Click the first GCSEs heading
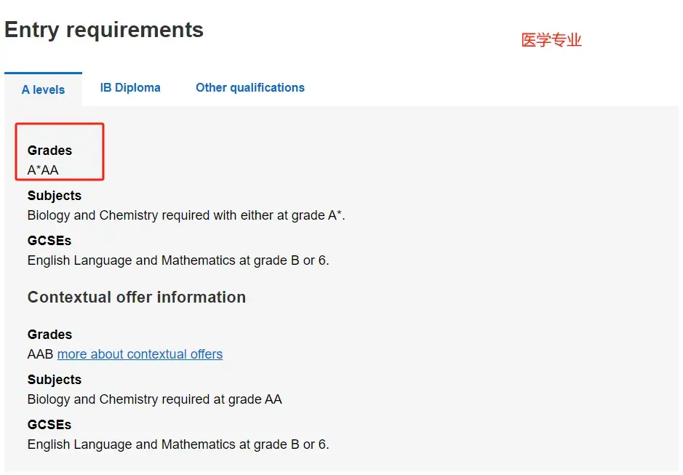This screenshot has height=475, width=683. pos(49,241)
